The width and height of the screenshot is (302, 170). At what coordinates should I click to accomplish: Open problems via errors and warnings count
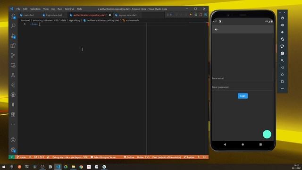(39, 157)
